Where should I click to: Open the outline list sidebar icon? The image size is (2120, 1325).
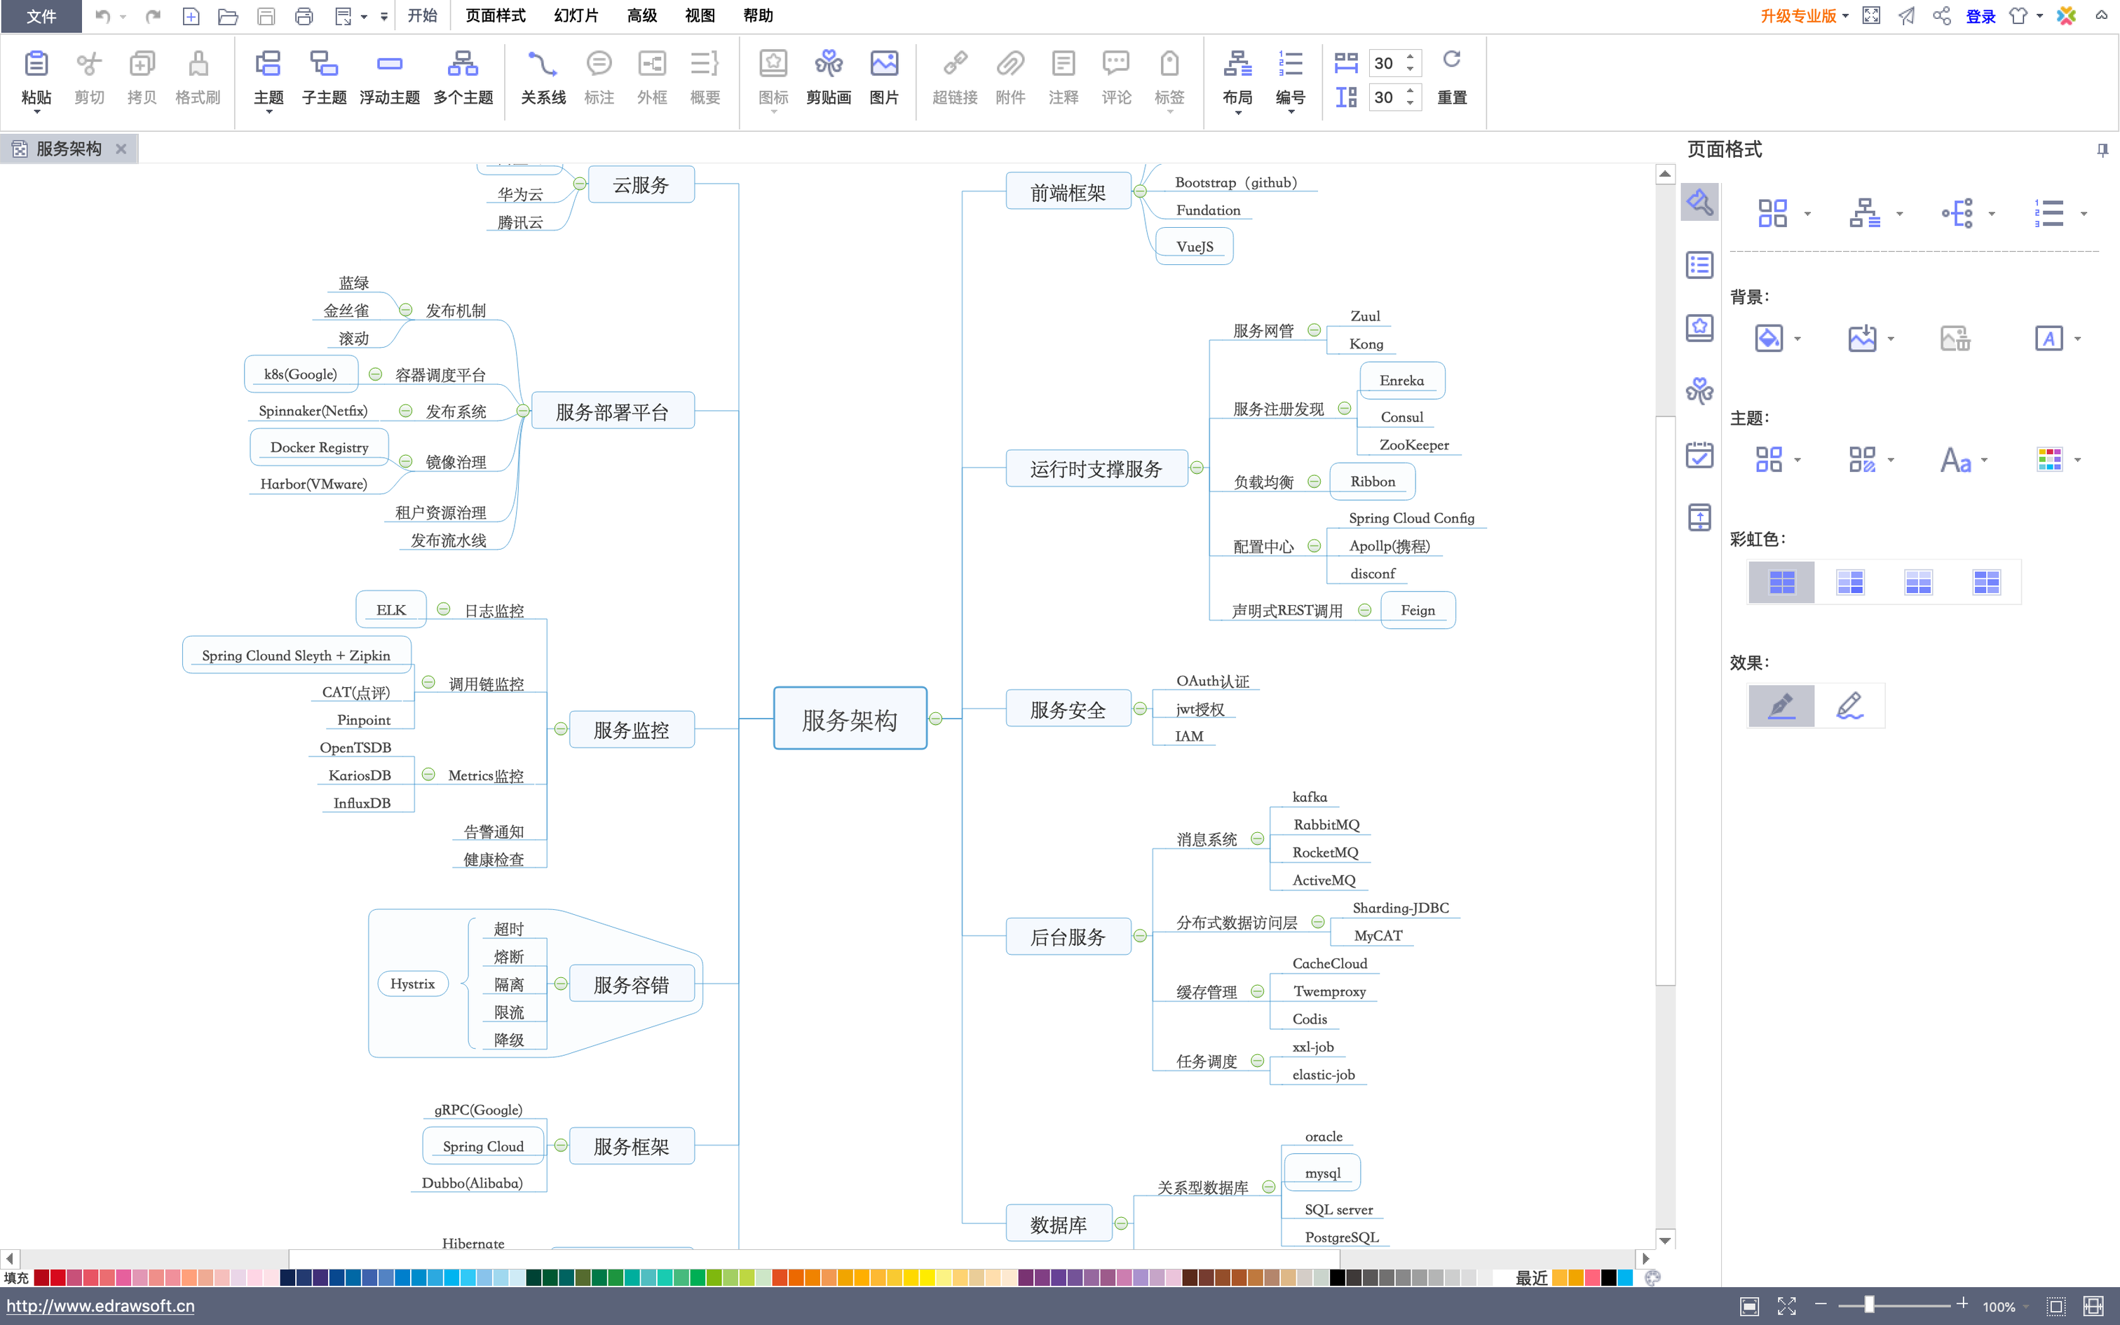pos(1699,265)
